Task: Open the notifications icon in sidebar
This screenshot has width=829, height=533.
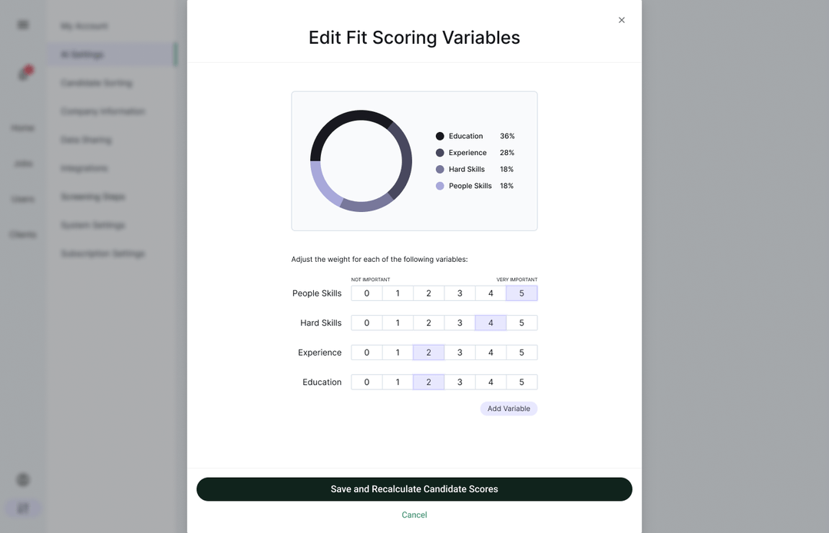Action: [25, 74]
